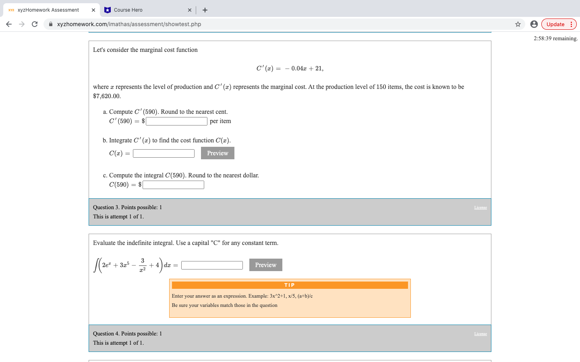This screenshot has height=362, width=580.
Task: Open the License link for Question 4
Action: coord(481,333)
